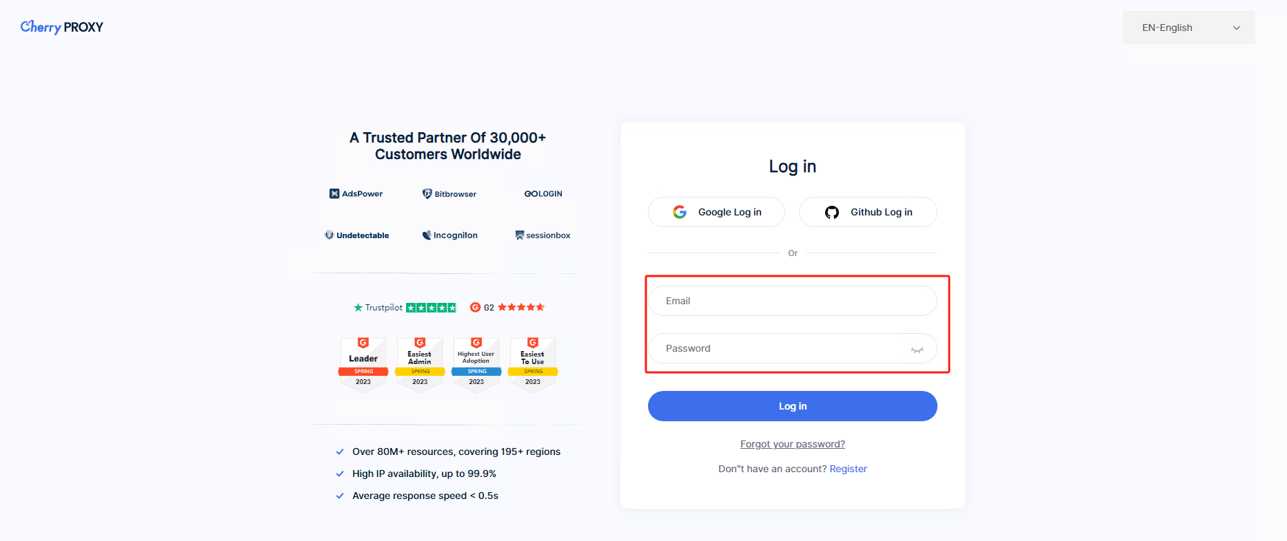The width and height of the screenshot is (1287, 541).
Task: Click the G2 rating stars
Action: tap(521, 308)
